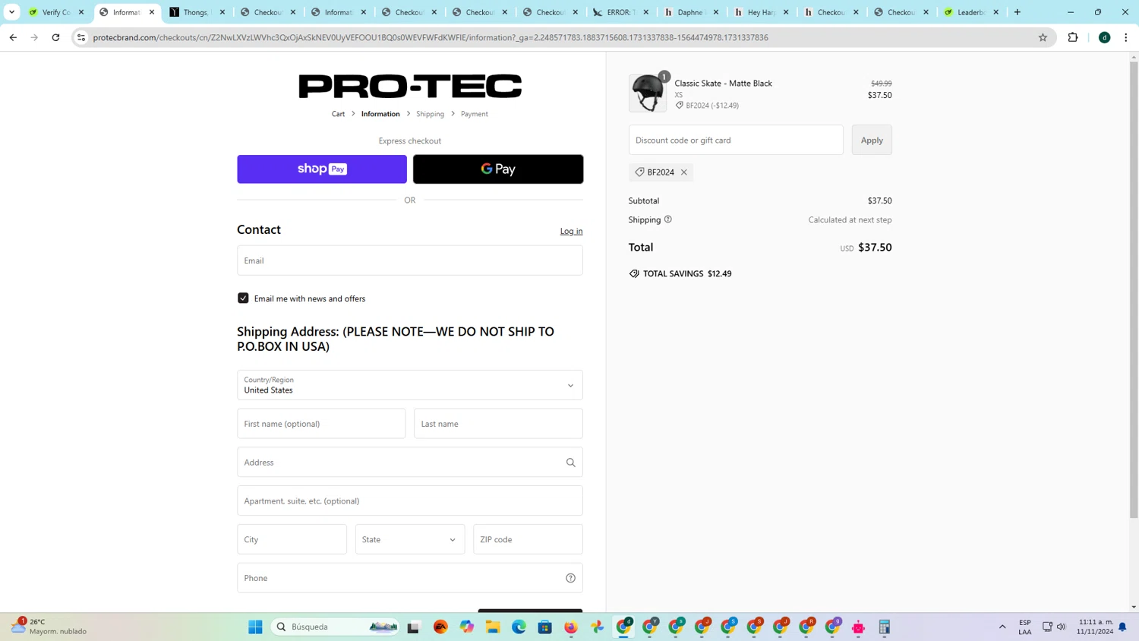Image resolution: width=1139 pixels, height=641 pixels.
Task: Open Microsoft Edge from the taskbar
Action: (519, 627)
